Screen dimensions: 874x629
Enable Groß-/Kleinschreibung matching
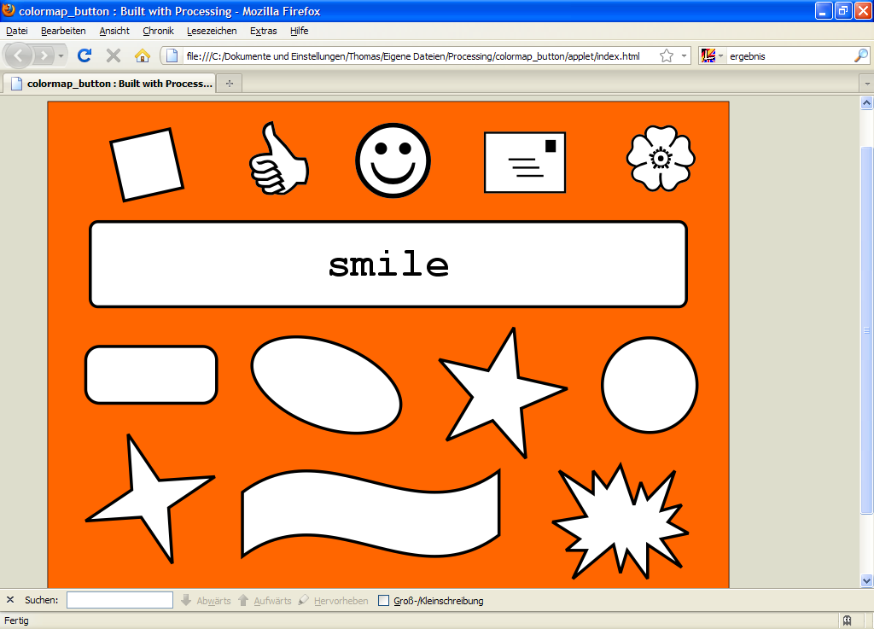click(383, 600)
